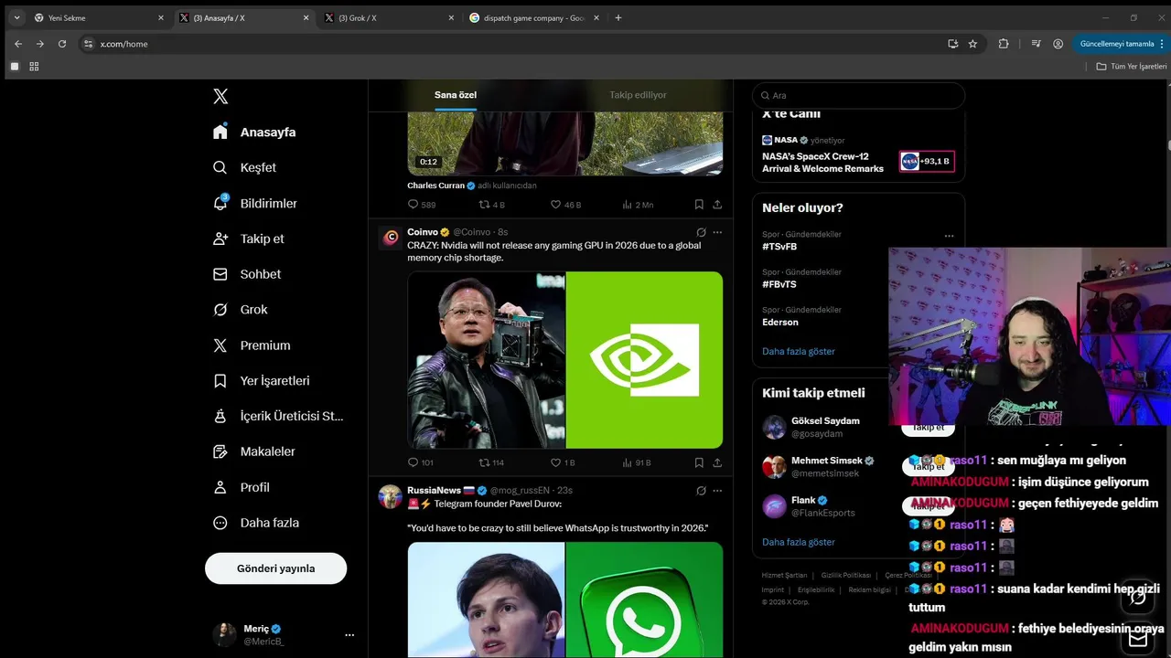Go back in the browser

[18, 44]
